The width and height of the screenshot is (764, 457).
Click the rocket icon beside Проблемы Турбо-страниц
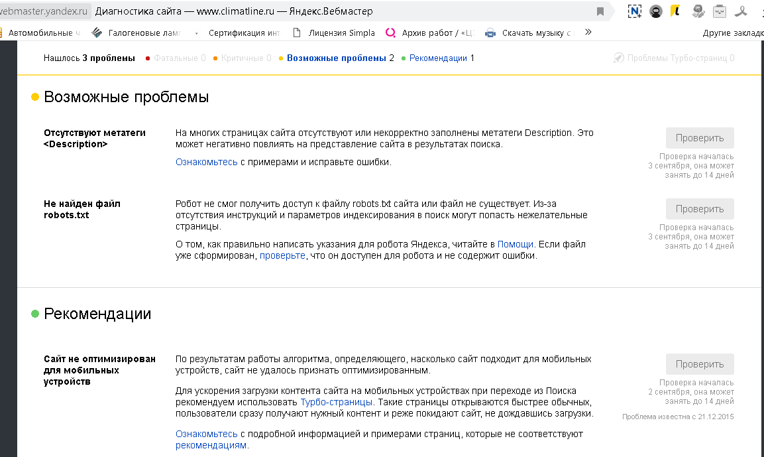point(618,58)
